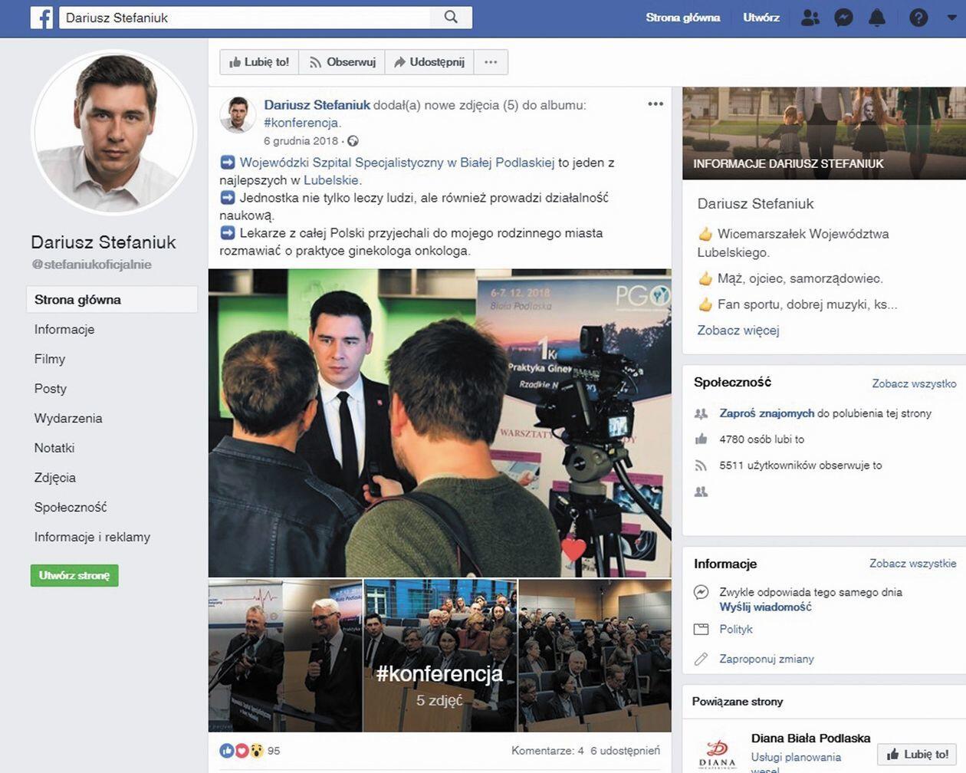966x773 pixels.
Task: Open the #konferencja album thumbnail
Action: 440,656
